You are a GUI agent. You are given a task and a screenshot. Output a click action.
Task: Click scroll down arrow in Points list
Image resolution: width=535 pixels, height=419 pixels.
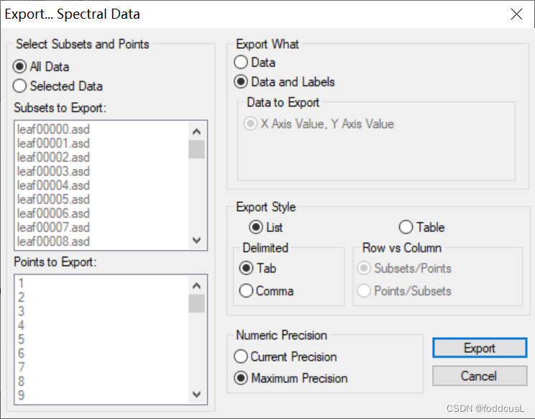(196, 394)
